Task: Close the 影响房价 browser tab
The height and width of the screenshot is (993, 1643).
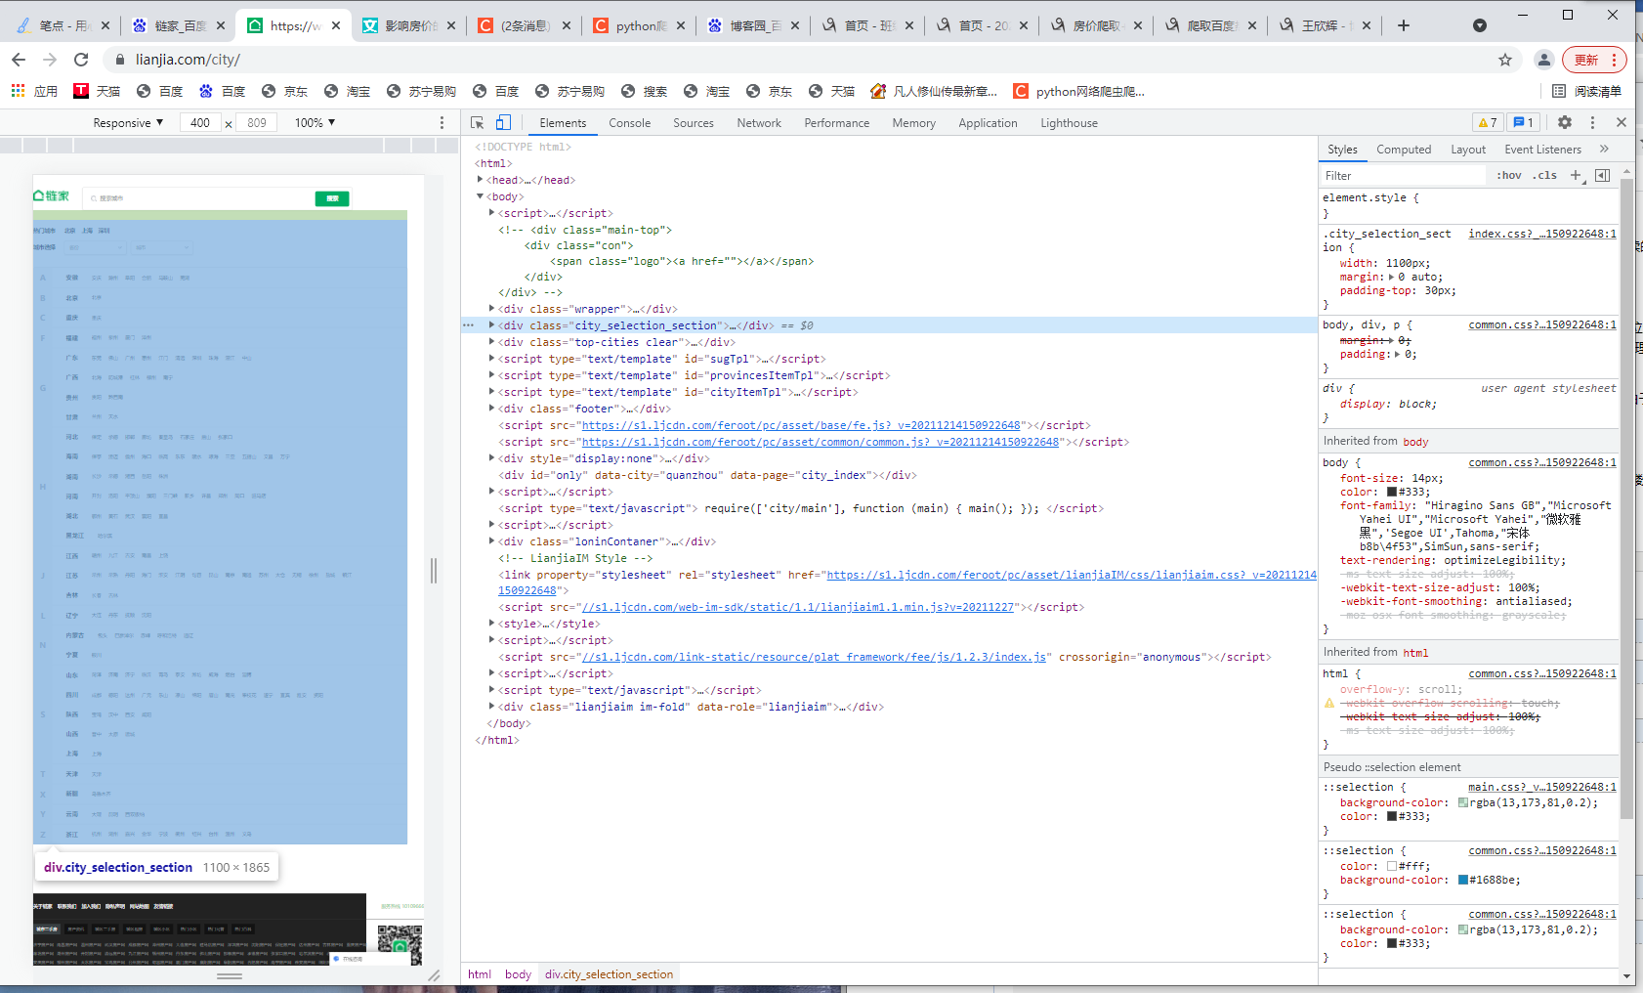Action: 451,25
